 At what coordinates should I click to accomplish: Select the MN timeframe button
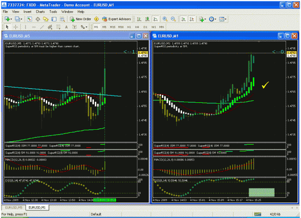(161, 27)
